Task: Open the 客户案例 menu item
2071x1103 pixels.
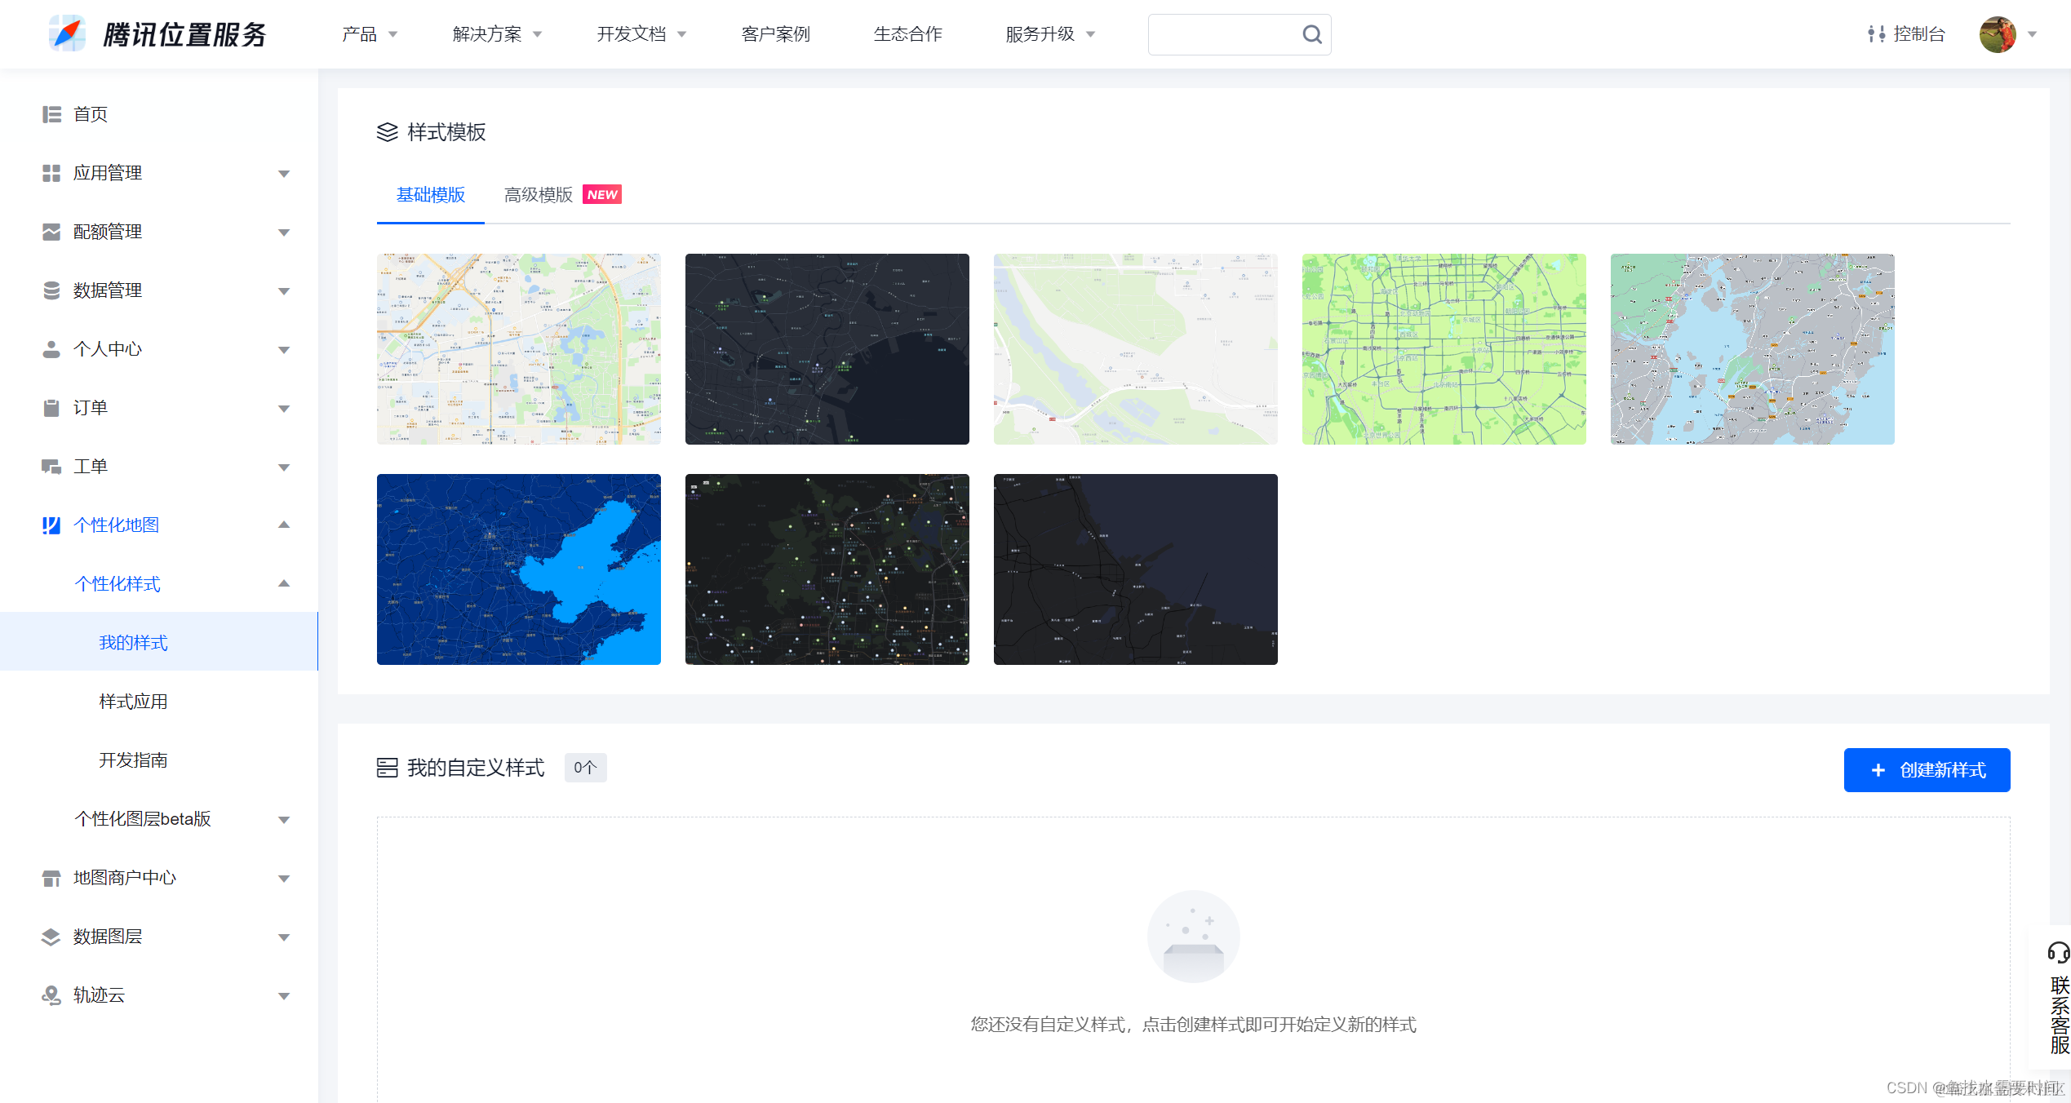Action: (774, 34)
